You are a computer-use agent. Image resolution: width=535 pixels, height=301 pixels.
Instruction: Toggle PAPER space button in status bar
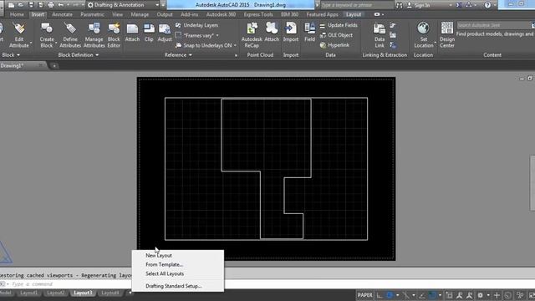[364, 295]
